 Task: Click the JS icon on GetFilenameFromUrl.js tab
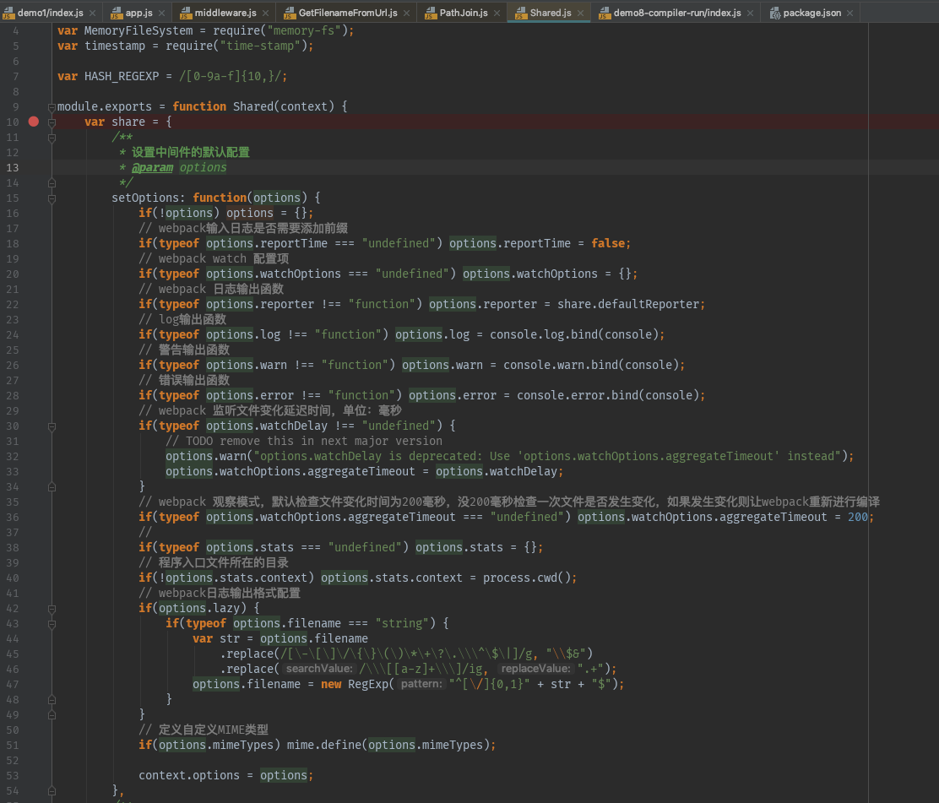290,13
